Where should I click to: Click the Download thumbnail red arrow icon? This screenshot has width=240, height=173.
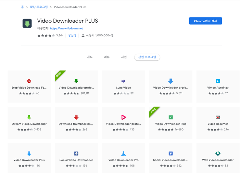(x=76, y=117)
